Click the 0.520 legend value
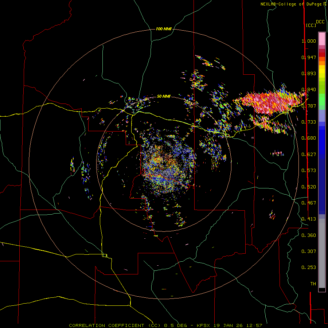The height and width of the screenshot is (328, 328). (309, 187)
